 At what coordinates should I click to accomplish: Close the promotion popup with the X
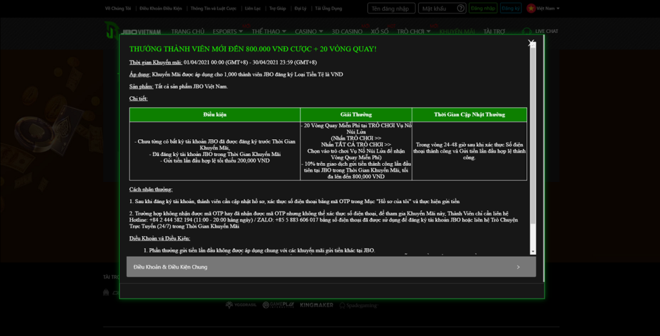tap(531, 43)
